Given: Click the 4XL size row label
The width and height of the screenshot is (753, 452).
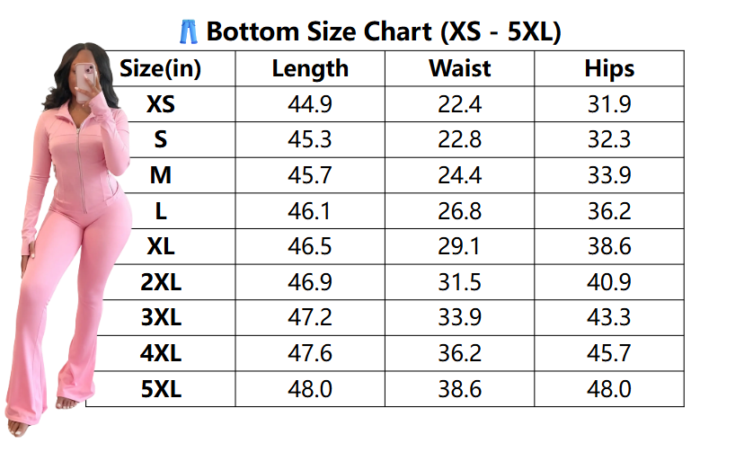Looking at the screenshot, I should (x=161, y=353).
